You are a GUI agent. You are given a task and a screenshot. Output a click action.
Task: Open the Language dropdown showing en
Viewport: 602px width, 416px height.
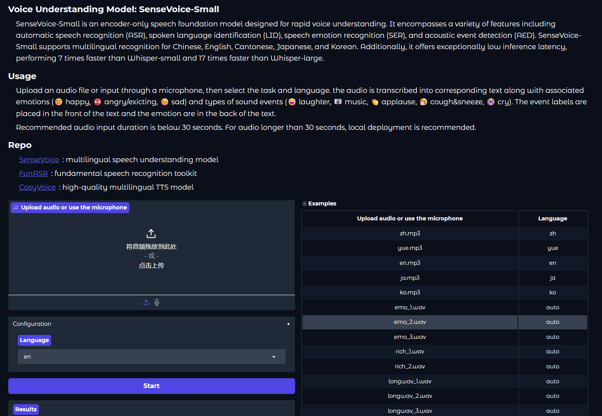point(152,357)
